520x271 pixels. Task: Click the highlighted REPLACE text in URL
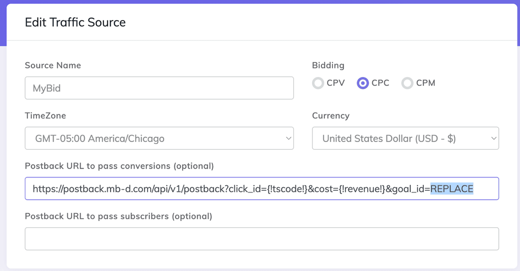[451, 189]
